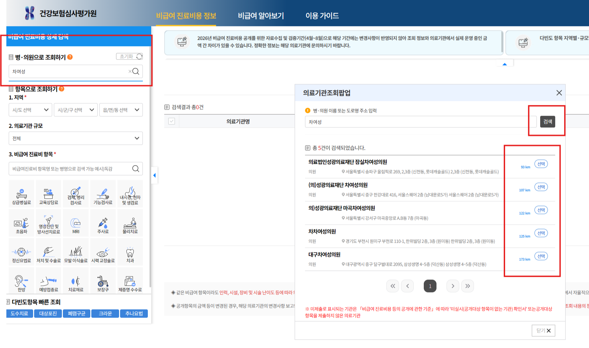
Task: Select 대구차여성의원 with its 선택 button
Action: point(541,256)
